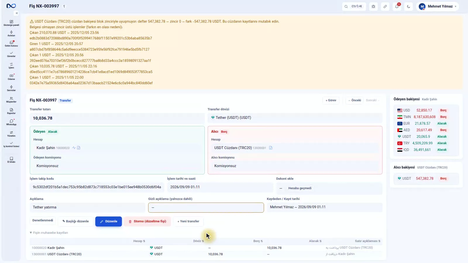Open Raporlar reports section

[x=11, y=111]
